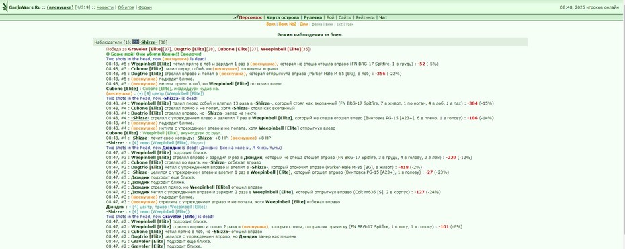Click the rifle icon beside Персонаж
The height and width of the screenshot is (249, 625).
(236, 17)
